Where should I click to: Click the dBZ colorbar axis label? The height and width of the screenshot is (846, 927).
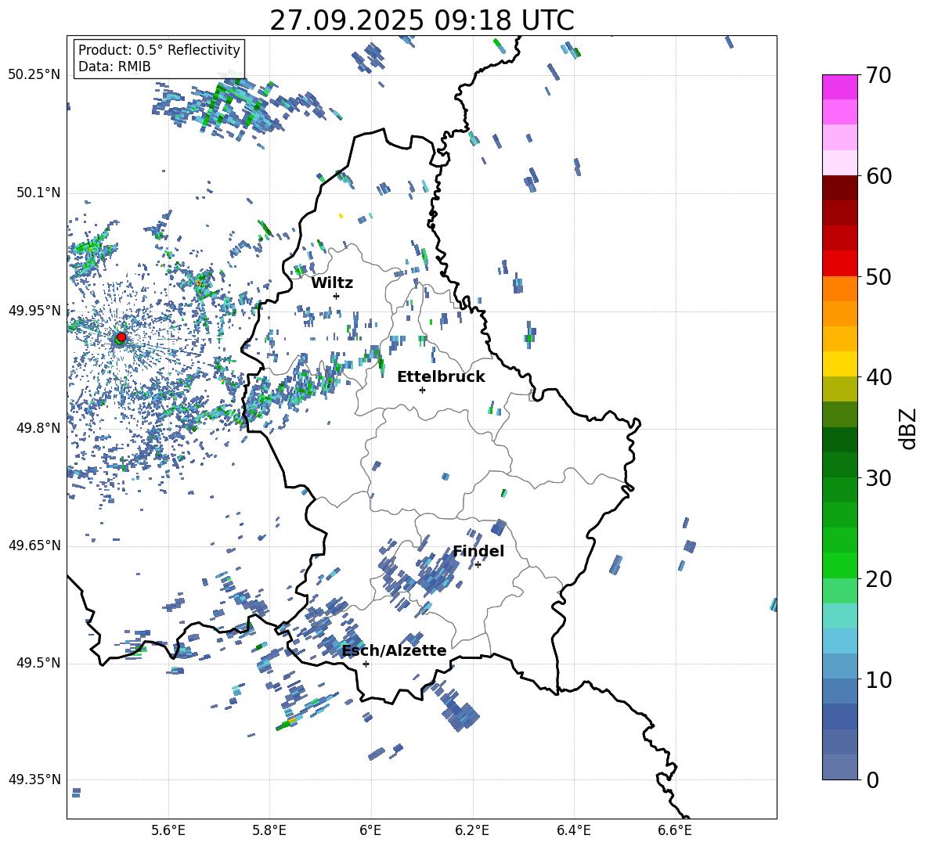908,428
